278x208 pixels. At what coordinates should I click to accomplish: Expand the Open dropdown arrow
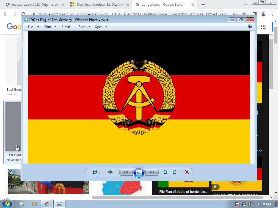(x=106, y=27)
